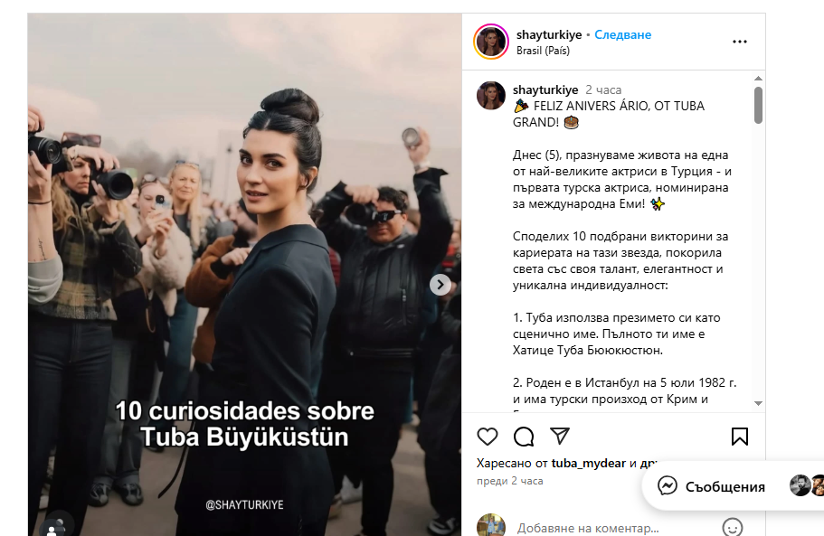824x536 pixels.
Task: Click the caption scrollbar up arrow
Action: (x=758, y=79)
